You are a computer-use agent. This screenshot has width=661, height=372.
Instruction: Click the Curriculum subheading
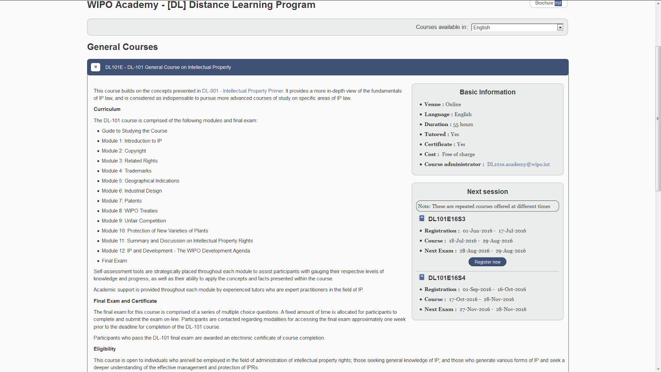coord(107,109)
